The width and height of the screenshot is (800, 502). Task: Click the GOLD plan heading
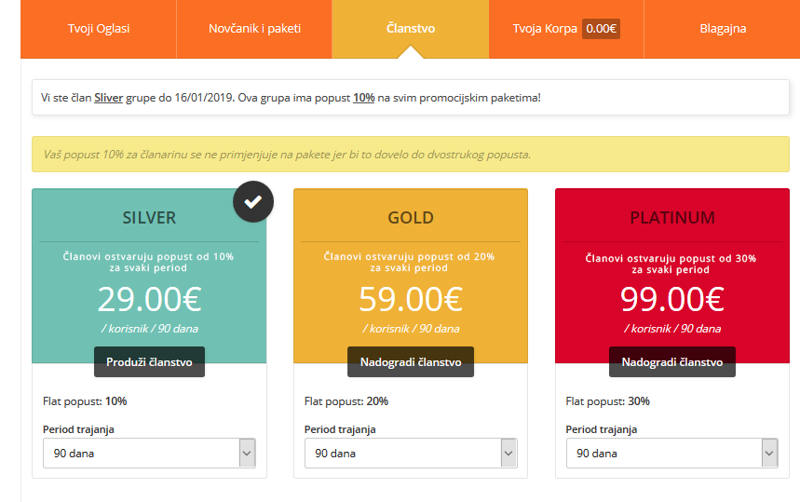(411, 218)
